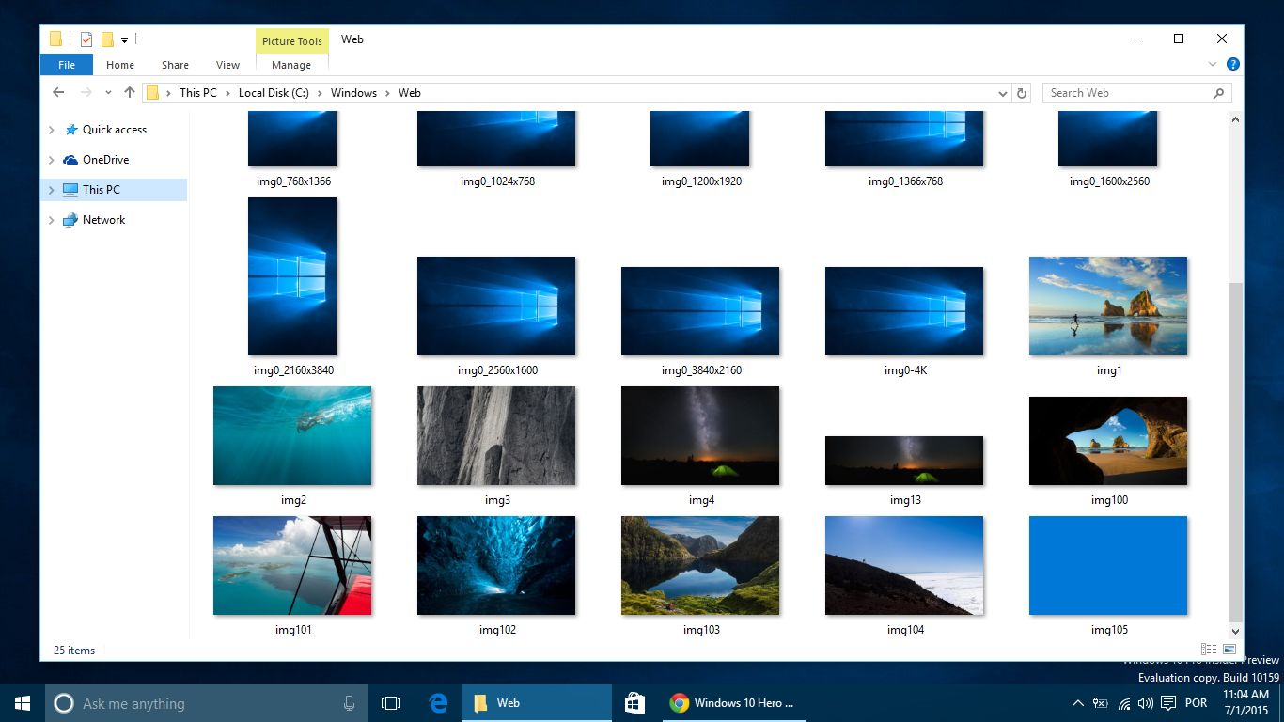Open Customize Quick Access Toolbar dropdown
Viewport: 1284px width, 722px height.
pyautogui.click(x=124, y=40)
